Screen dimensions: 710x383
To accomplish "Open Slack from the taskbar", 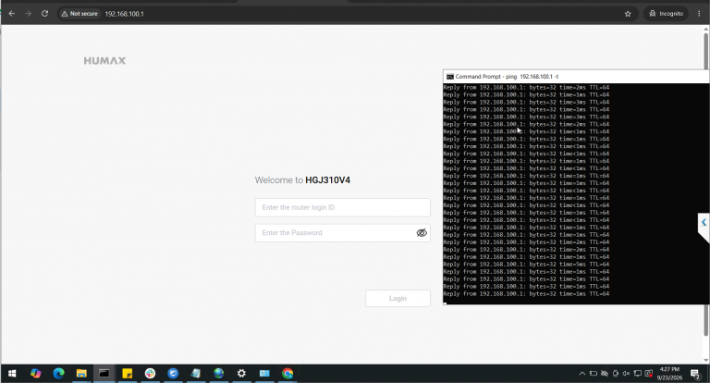I will tap(150, 374).
